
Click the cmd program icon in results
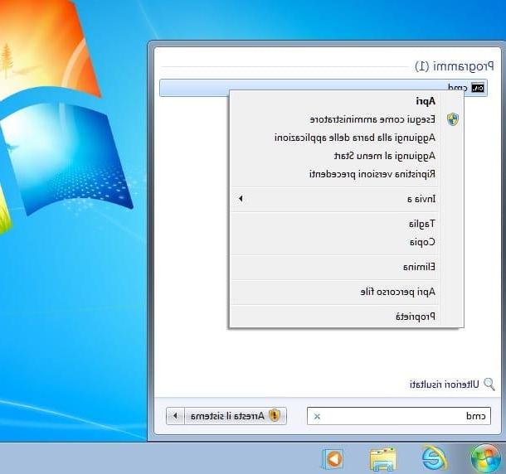[x=478, y=88]
